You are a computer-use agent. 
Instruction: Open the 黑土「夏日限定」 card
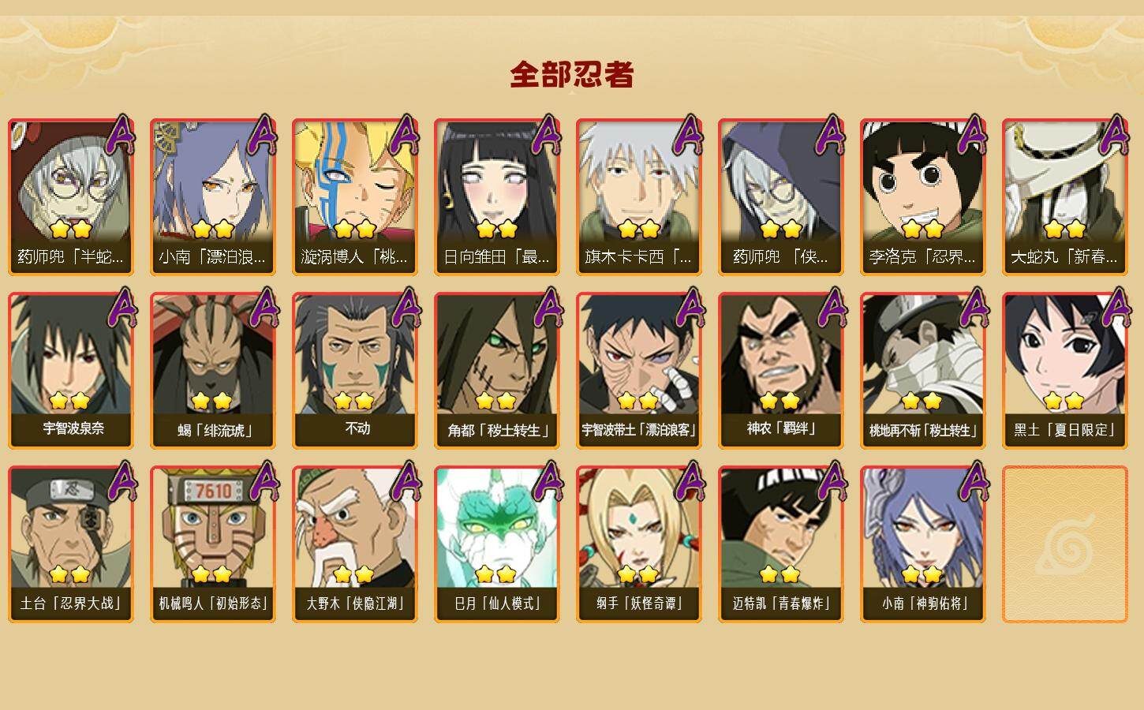(x=1065, y=370)
